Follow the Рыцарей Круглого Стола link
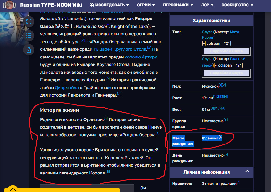This screenshot has height=192, width=271. 120,49
